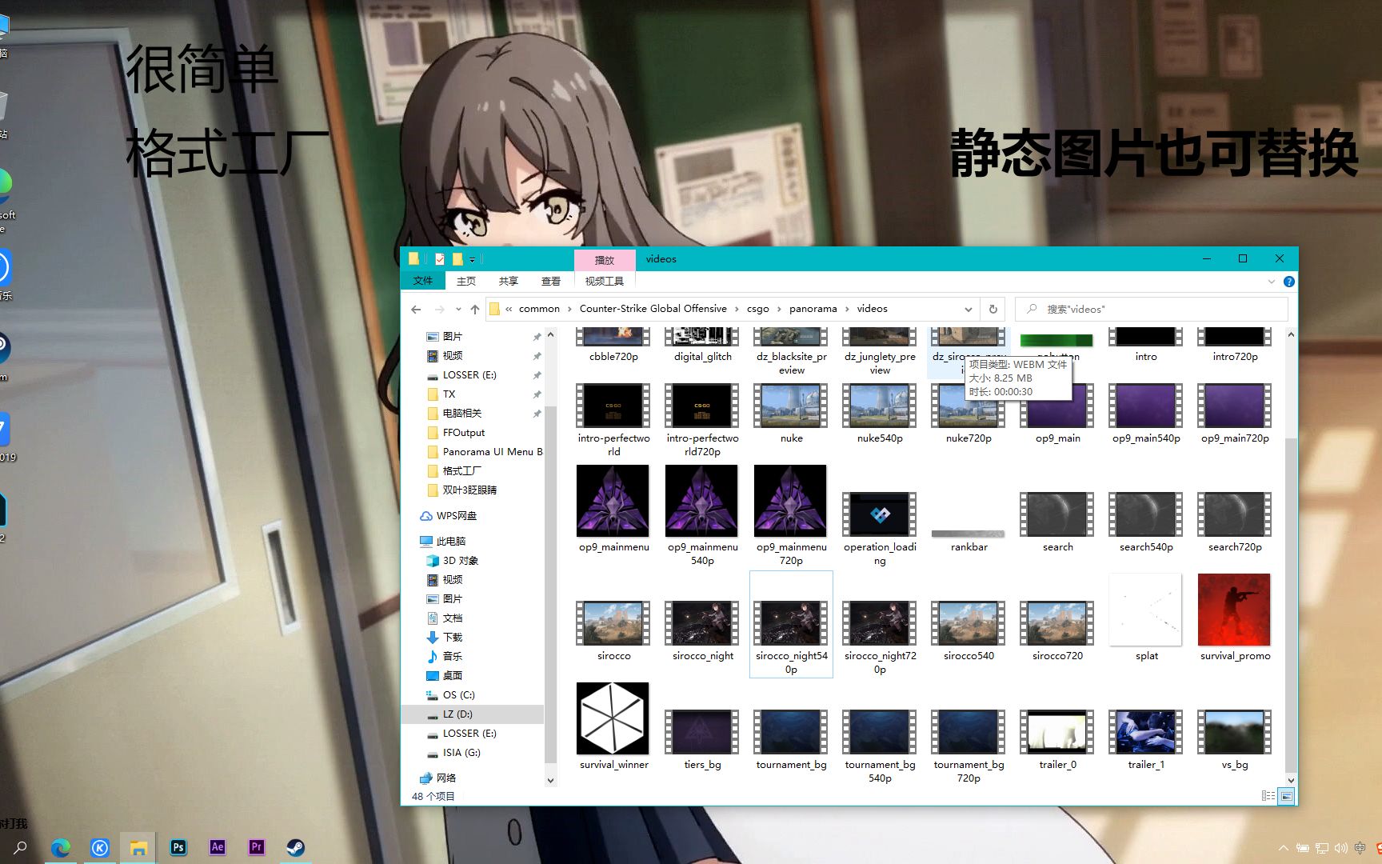Select the trailer_1 video
Image resolution: width=1382 pixels, height=864 pixels.
1146,739
